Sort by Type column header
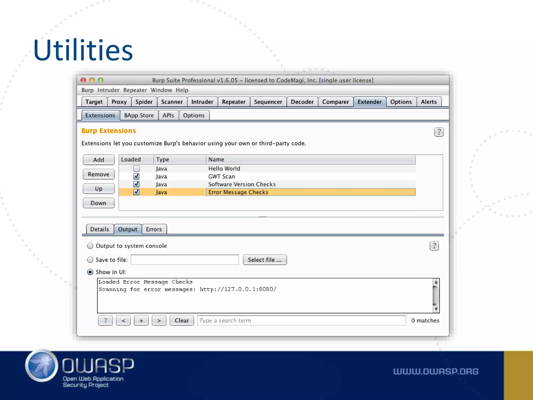 tap(180, 159)
